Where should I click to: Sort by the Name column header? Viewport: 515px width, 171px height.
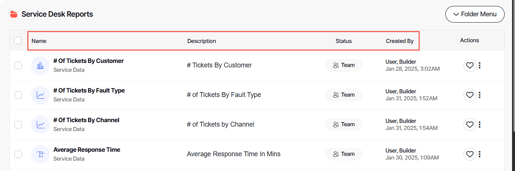(39, 41)
